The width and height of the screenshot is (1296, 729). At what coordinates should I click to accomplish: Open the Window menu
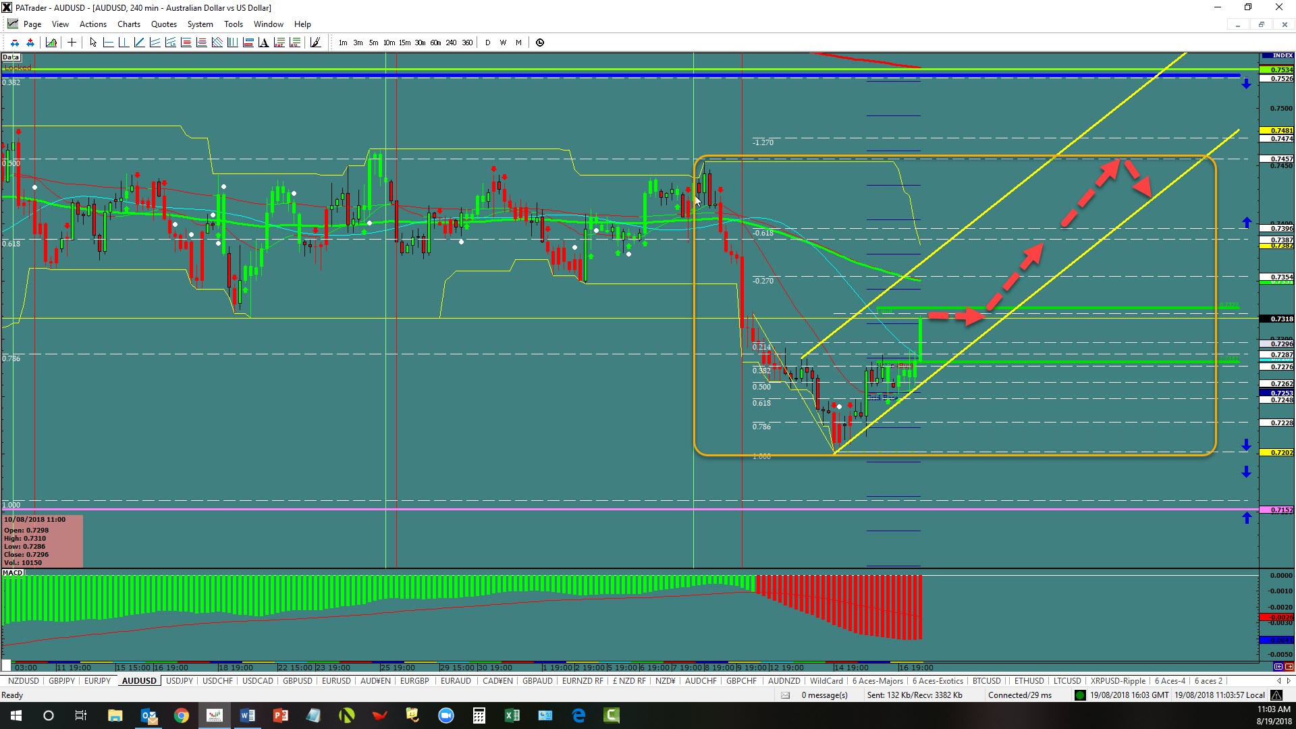[269, 24]
